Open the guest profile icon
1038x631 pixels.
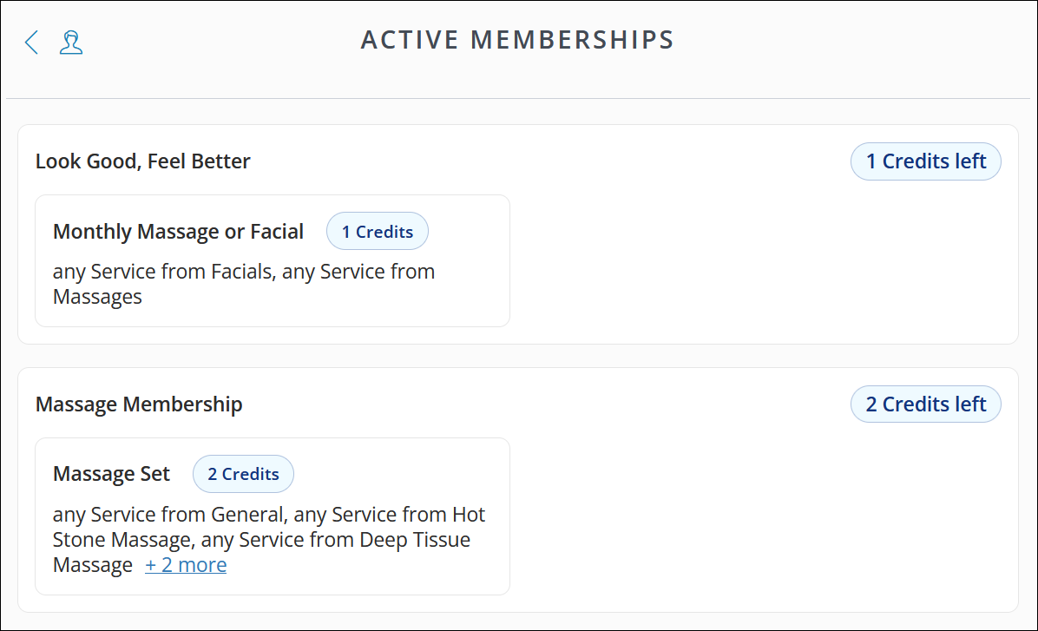pos(71,42)
